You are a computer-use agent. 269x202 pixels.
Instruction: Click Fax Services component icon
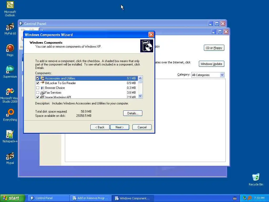[42, 93]
